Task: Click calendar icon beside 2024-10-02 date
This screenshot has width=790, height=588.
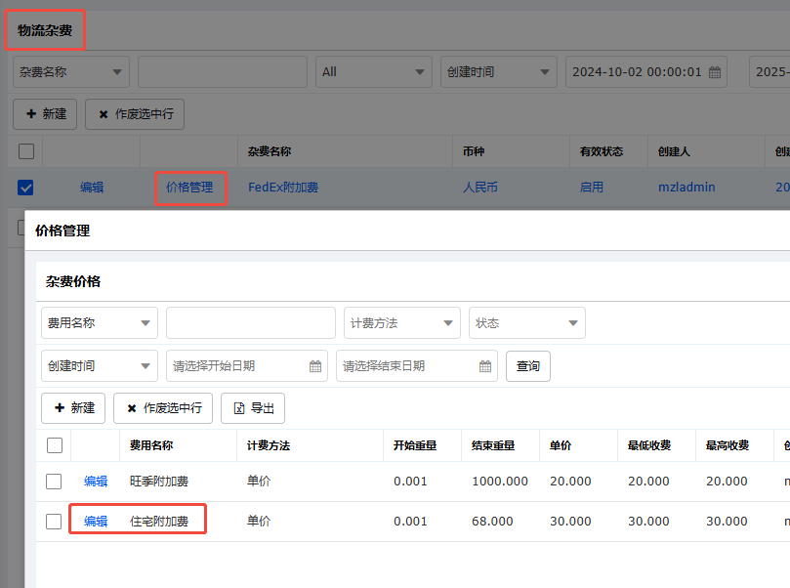Action: (x=715, y=72)
